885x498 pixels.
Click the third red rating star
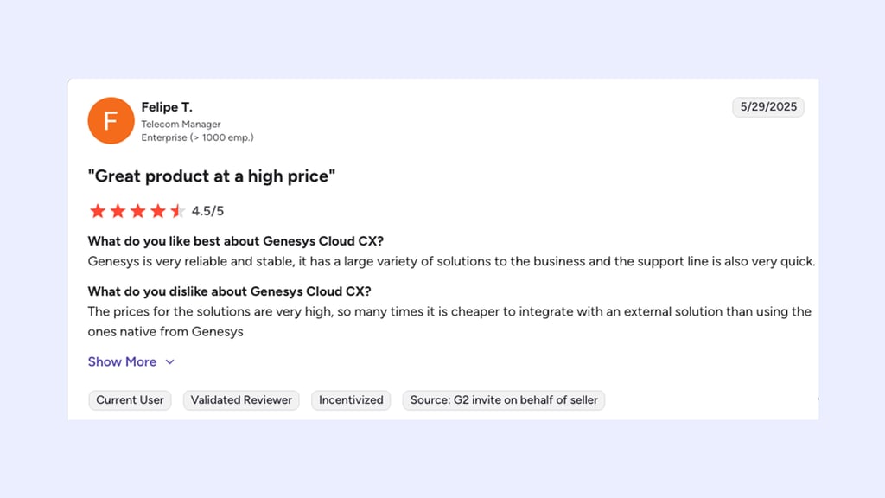[137, 211]
